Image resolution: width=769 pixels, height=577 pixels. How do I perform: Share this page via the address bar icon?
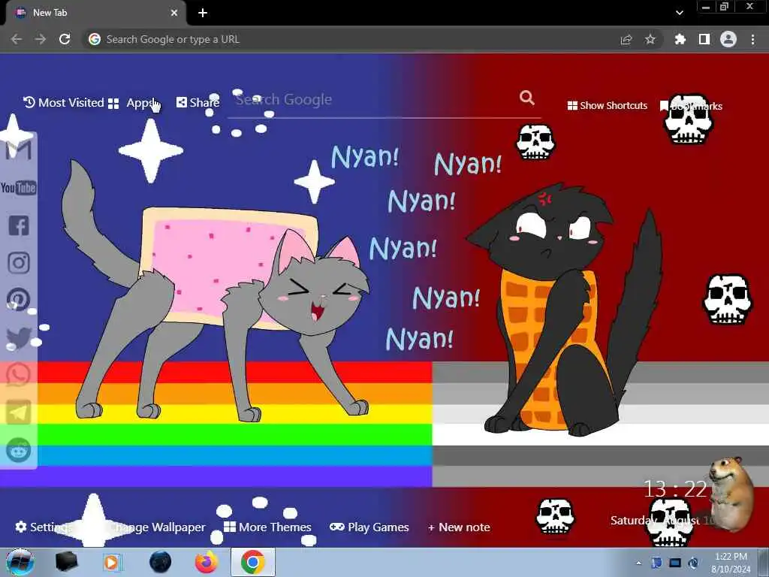(626, 39)
